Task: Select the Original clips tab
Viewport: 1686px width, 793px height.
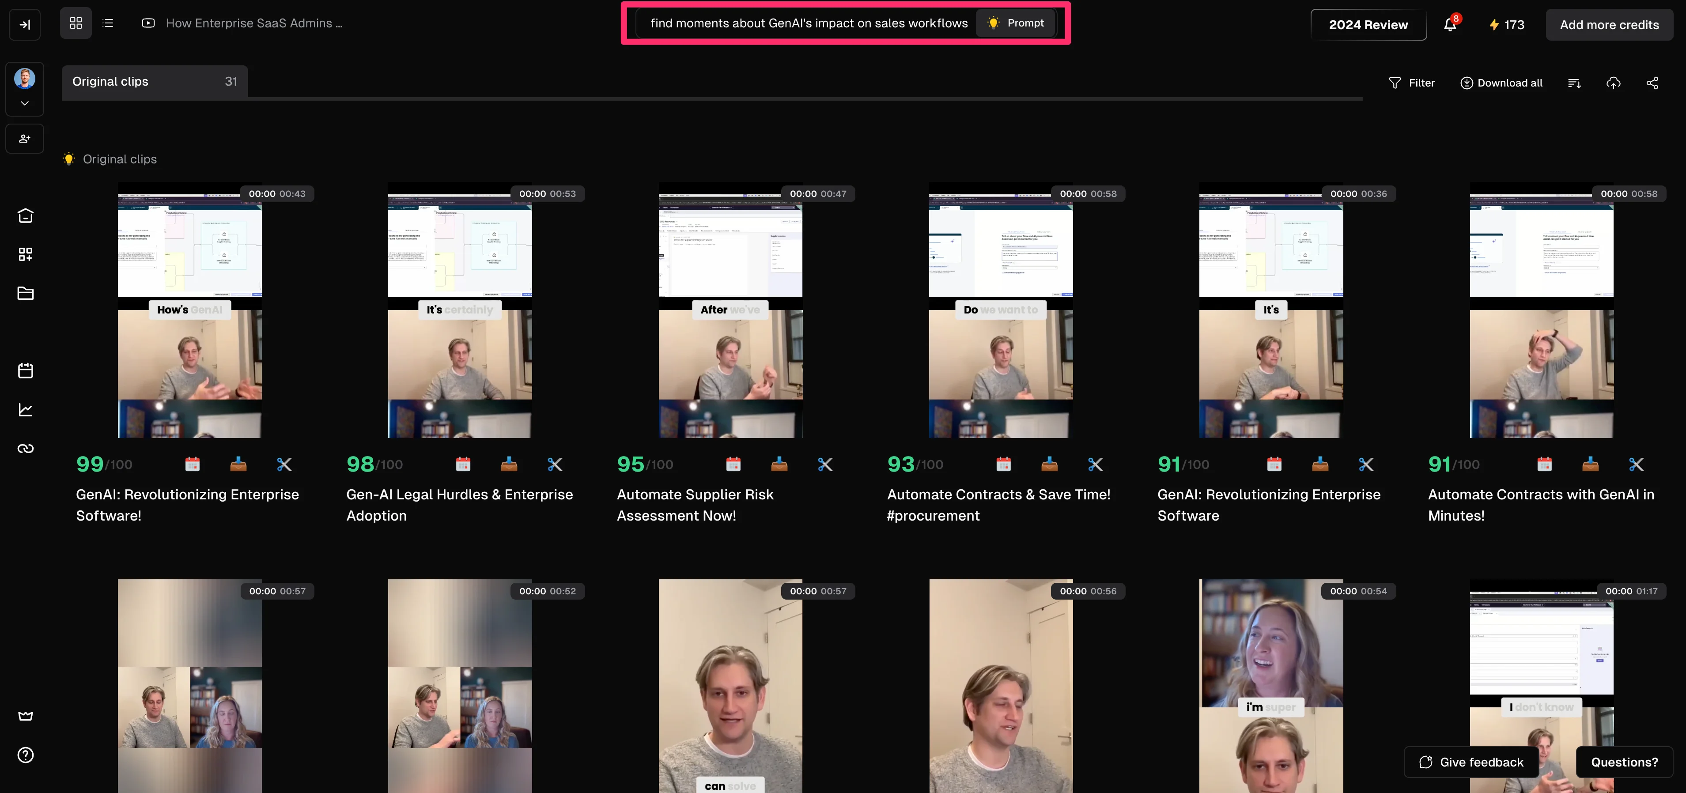Action: tap(155, 82)
